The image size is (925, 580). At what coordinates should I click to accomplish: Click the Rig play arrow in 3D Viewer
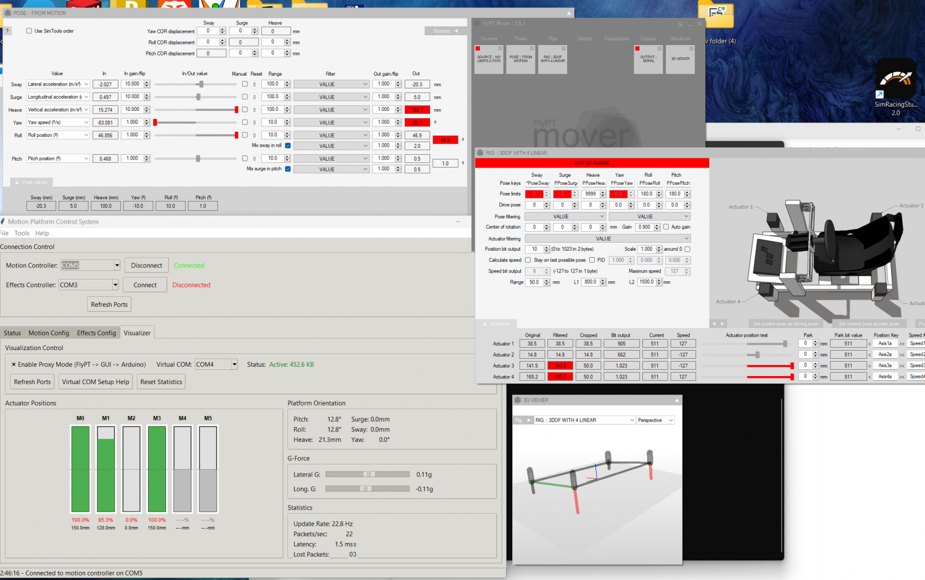tap(528, 421)
